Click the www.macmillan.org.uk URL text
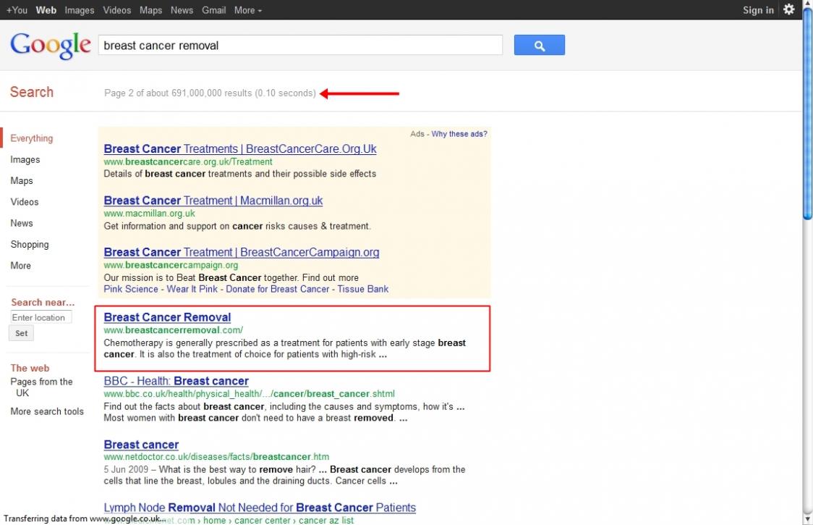 (149, 214)
